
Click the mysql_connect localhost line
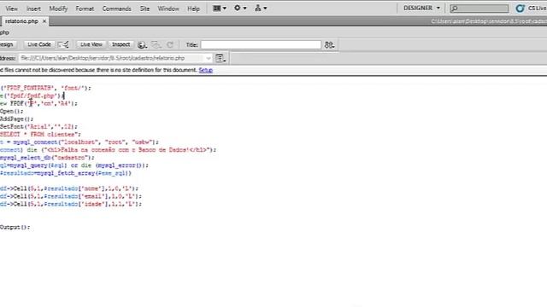(79, 142)
